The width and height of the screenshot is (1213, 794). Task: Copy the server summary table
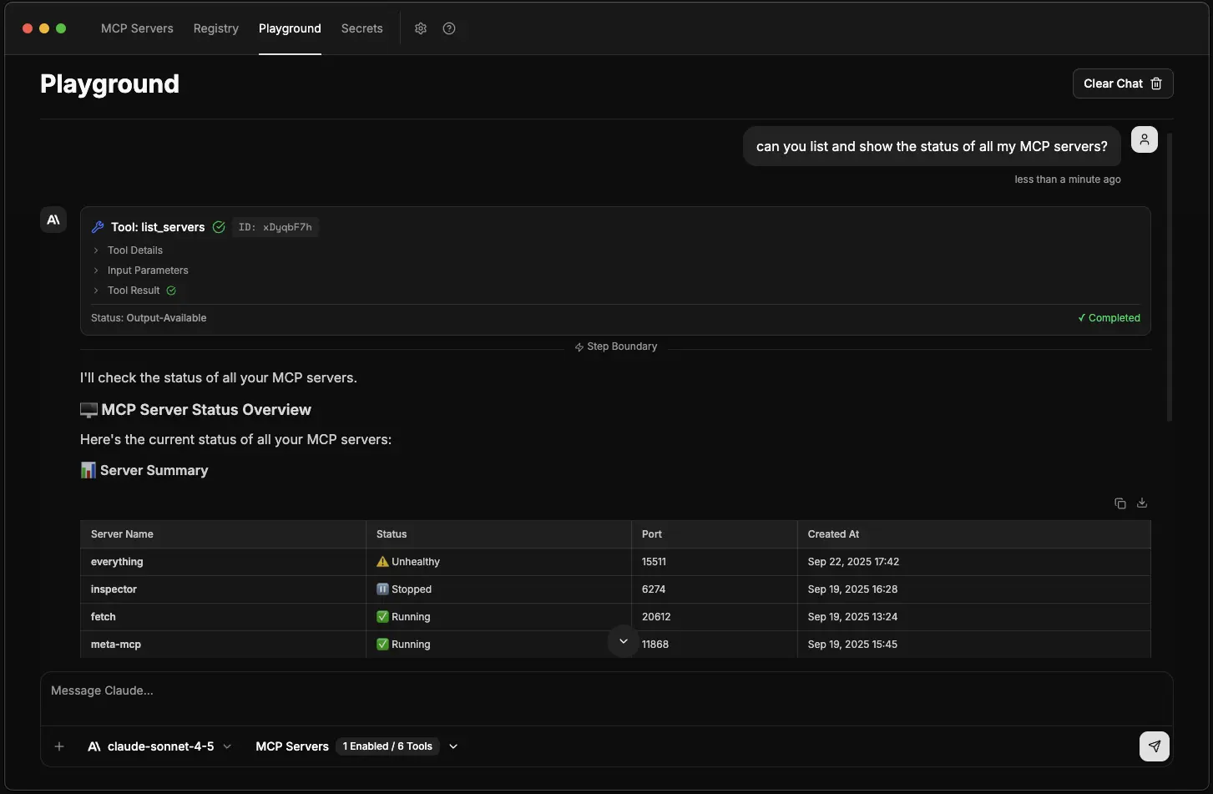1119,503
